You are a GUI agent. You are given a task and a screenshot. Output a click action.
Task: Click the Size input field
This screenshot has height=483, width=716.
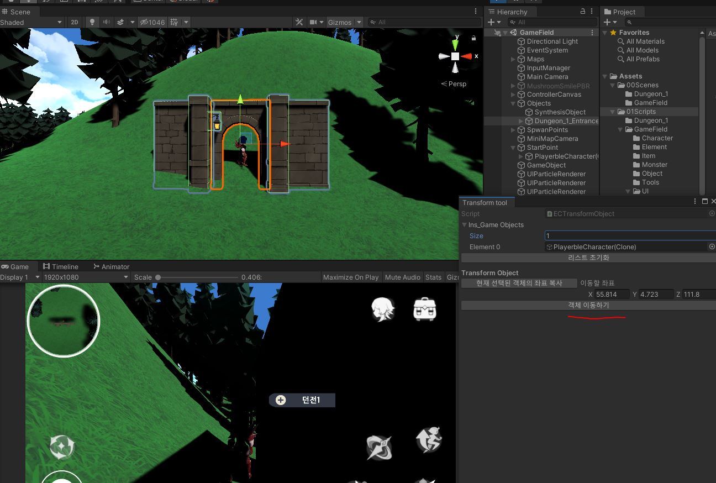coord(630,236)
